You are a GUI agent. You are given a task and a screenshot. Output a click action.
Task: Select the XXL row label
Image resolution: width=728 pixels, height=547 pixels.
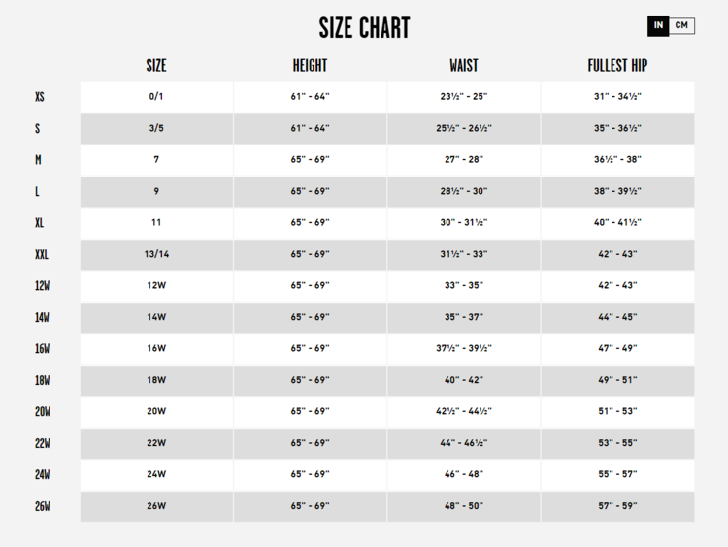(x=42, y=254)
